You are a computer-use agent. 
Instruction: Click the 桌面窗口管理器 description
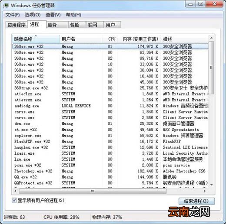(x=178, y=123)
